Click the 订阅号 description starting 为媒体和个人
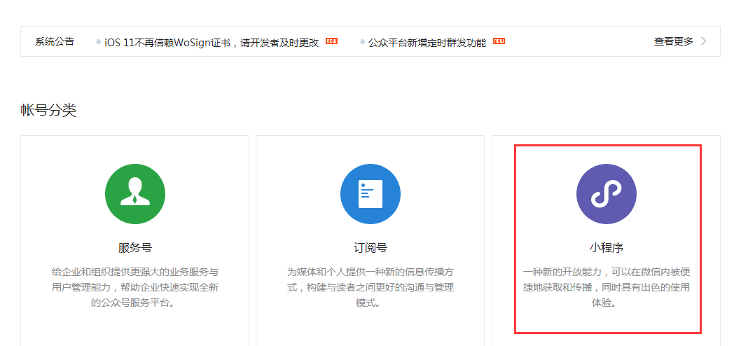 pyautogui.click(x=371, y=287)
